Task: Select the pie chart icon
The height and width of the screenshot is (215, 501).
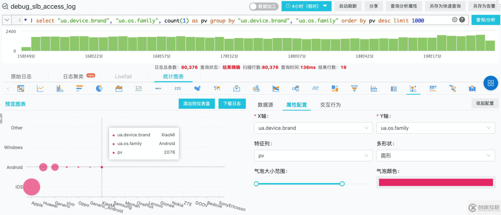Action: 99,88
